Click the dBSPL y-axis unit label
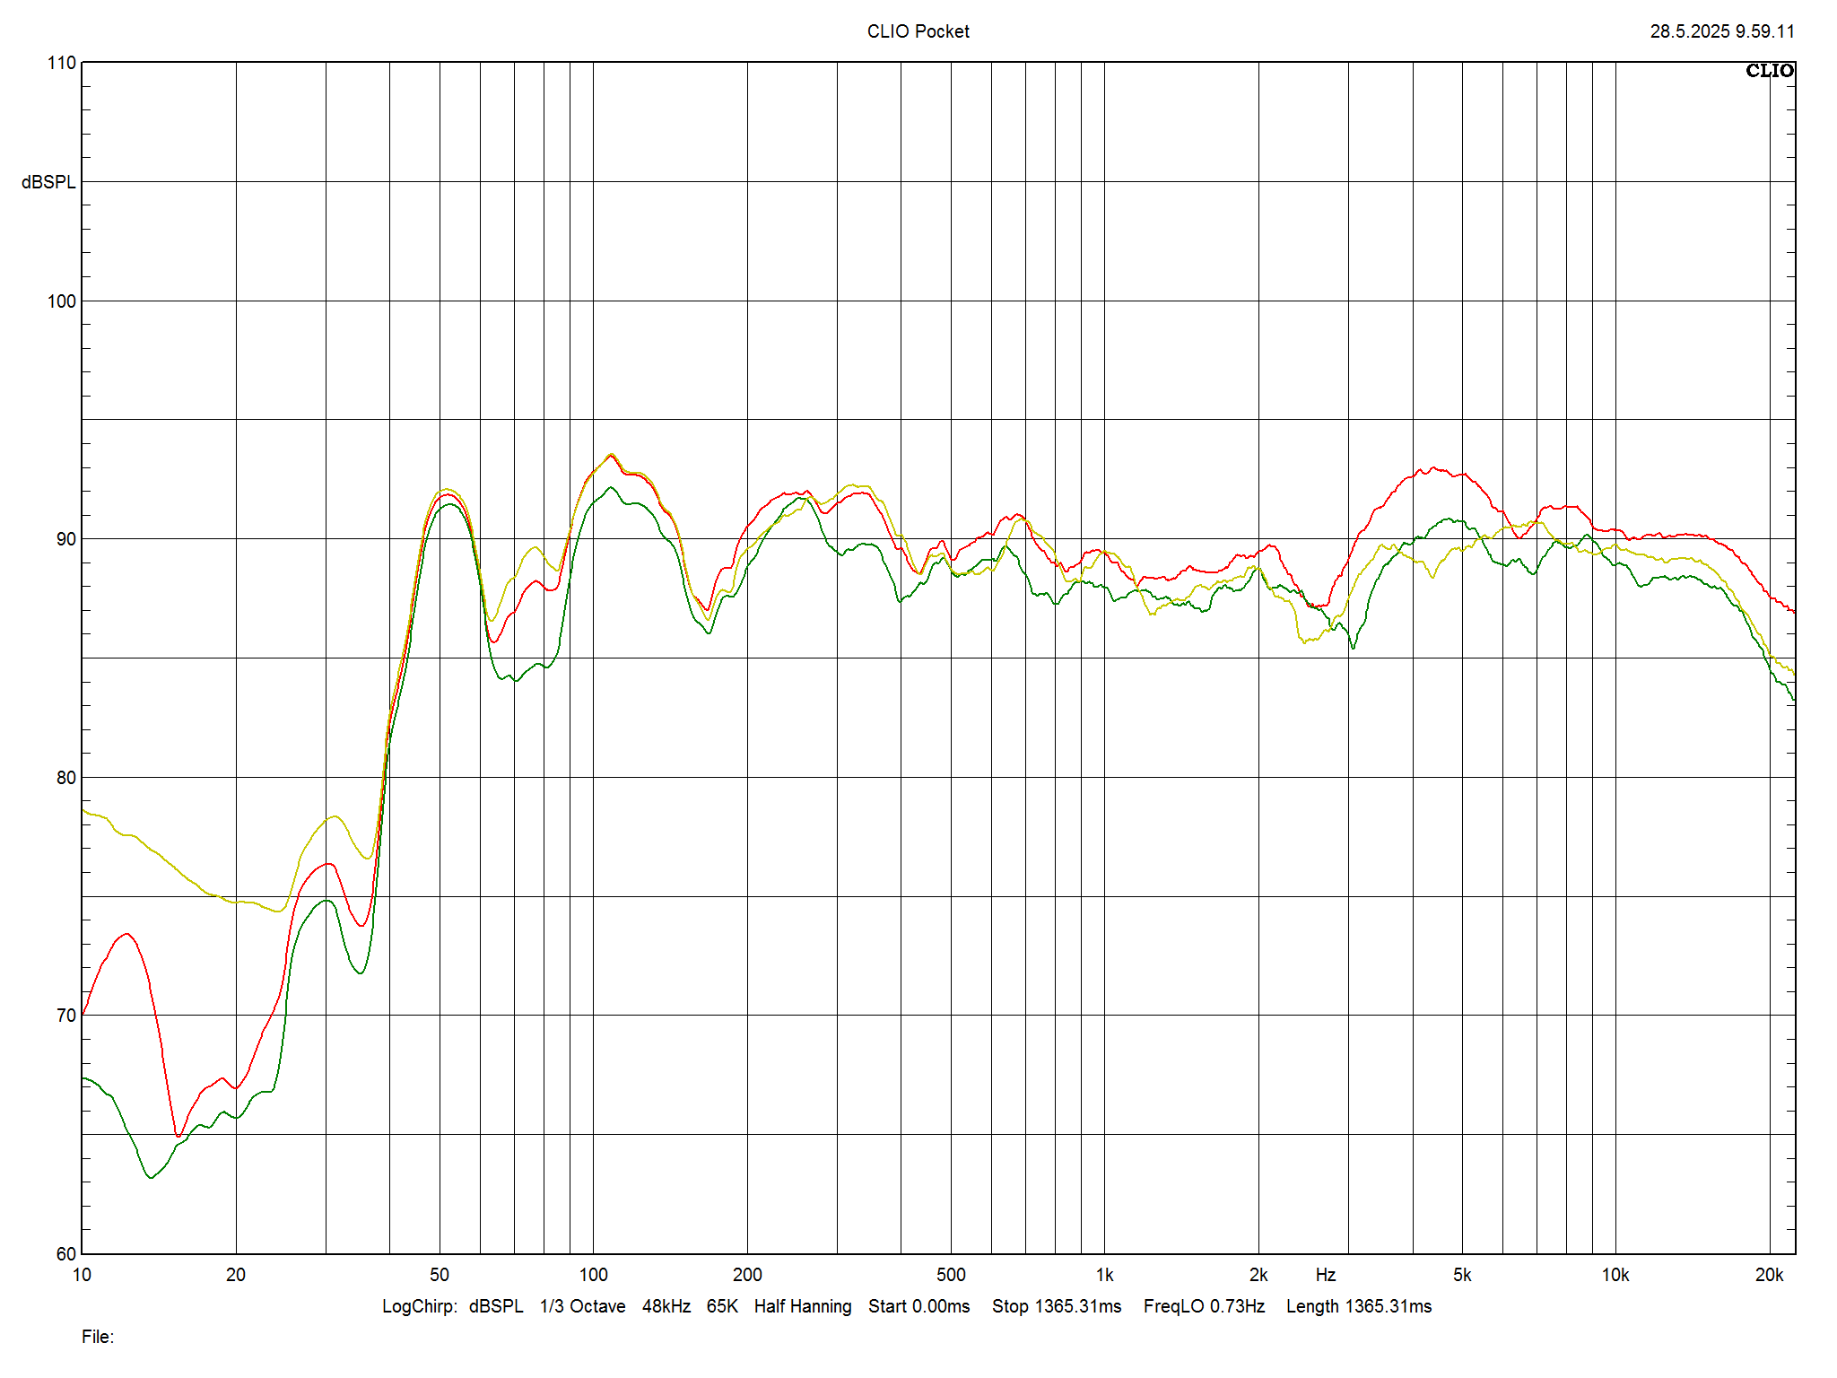Screen dimensions: 1837x1378 pos(48,182)
